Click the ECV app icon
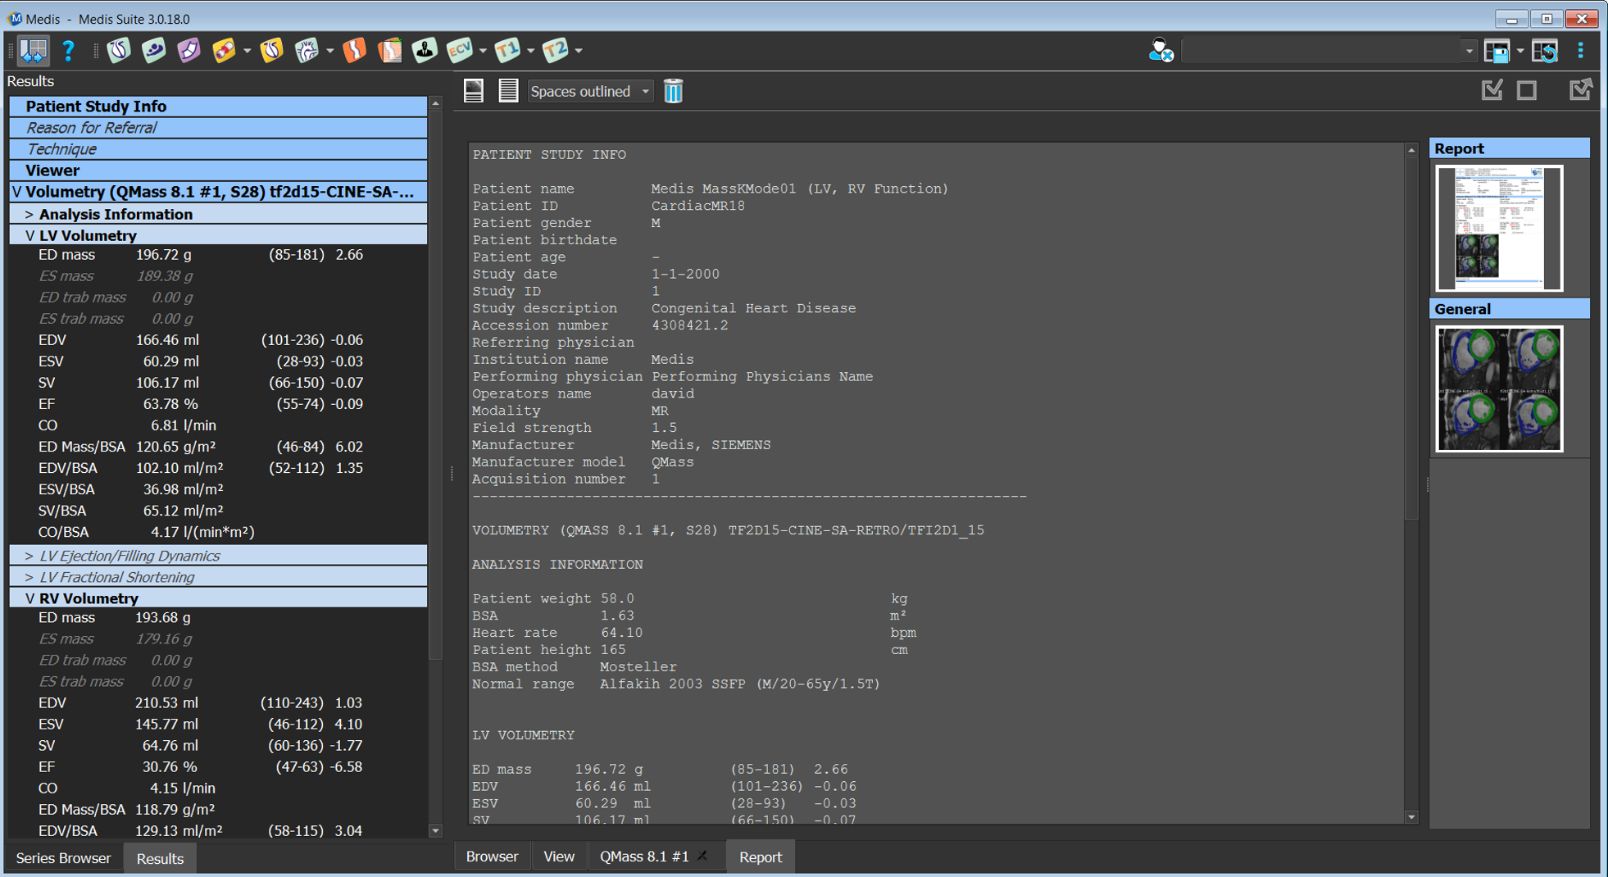Image resolution: width=1608 pixels, height=877 pixels. coord(459,51)
